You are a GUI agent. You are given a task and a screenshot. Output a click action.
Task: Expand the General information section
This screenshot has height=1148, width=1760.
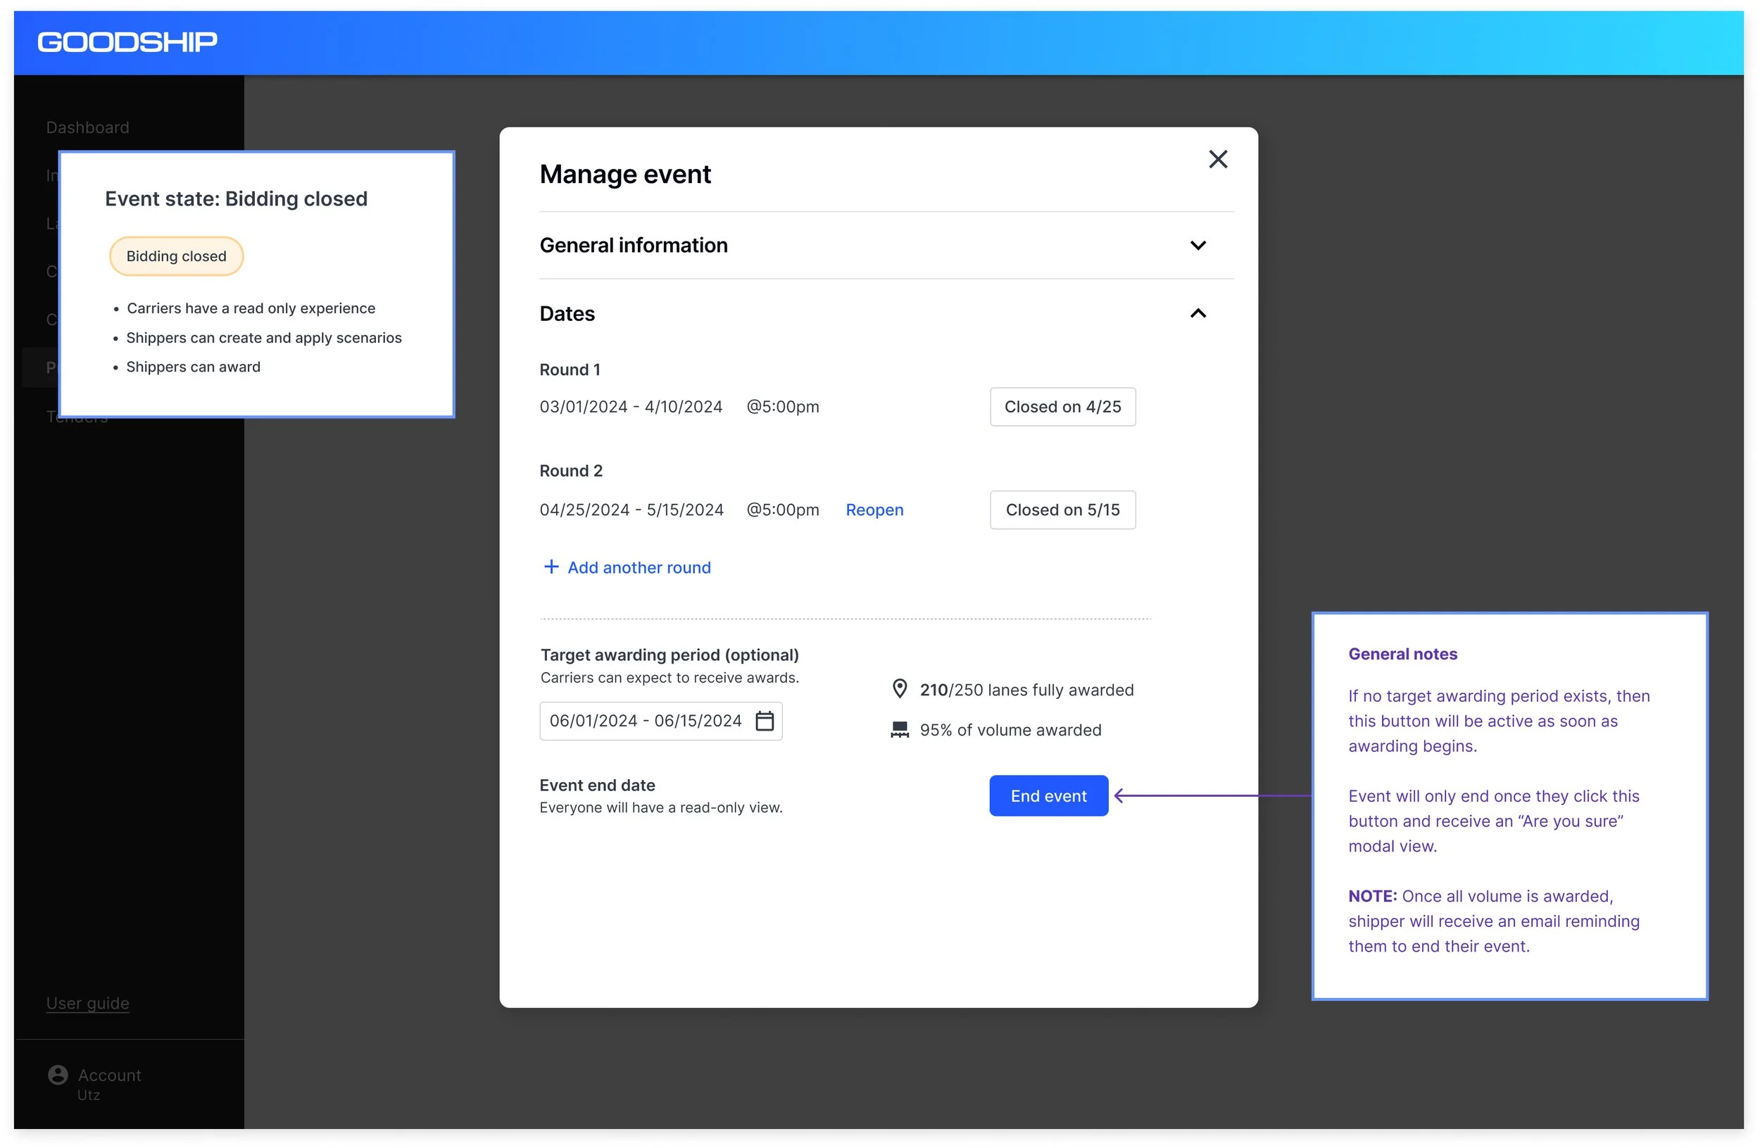point(1198,246)
